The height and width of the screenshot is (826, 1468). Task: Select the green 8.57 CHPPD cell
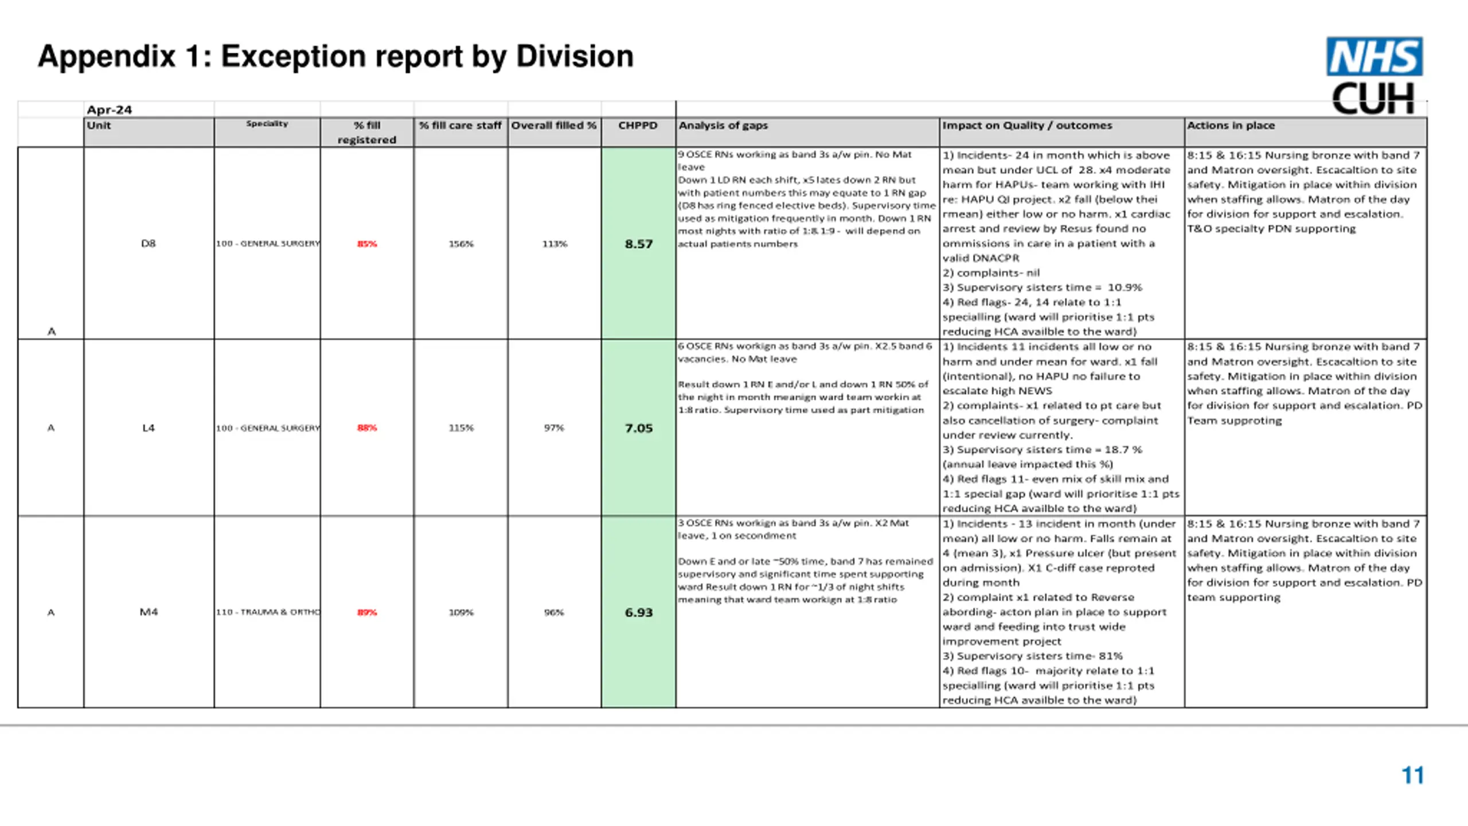coord(638,244)
